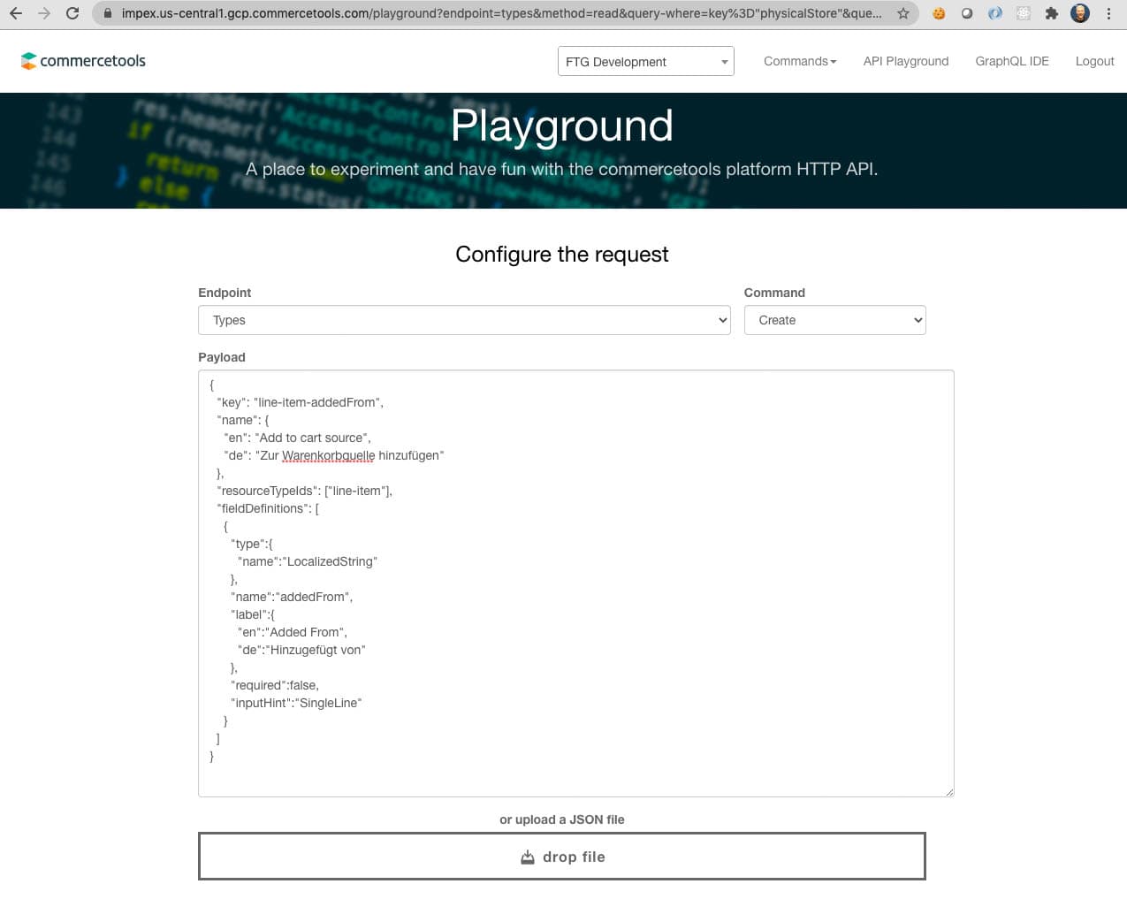Click the "line-item-addedFrom" key value
This screenshot has height=922, width=1127.
[x=318, y=402]
